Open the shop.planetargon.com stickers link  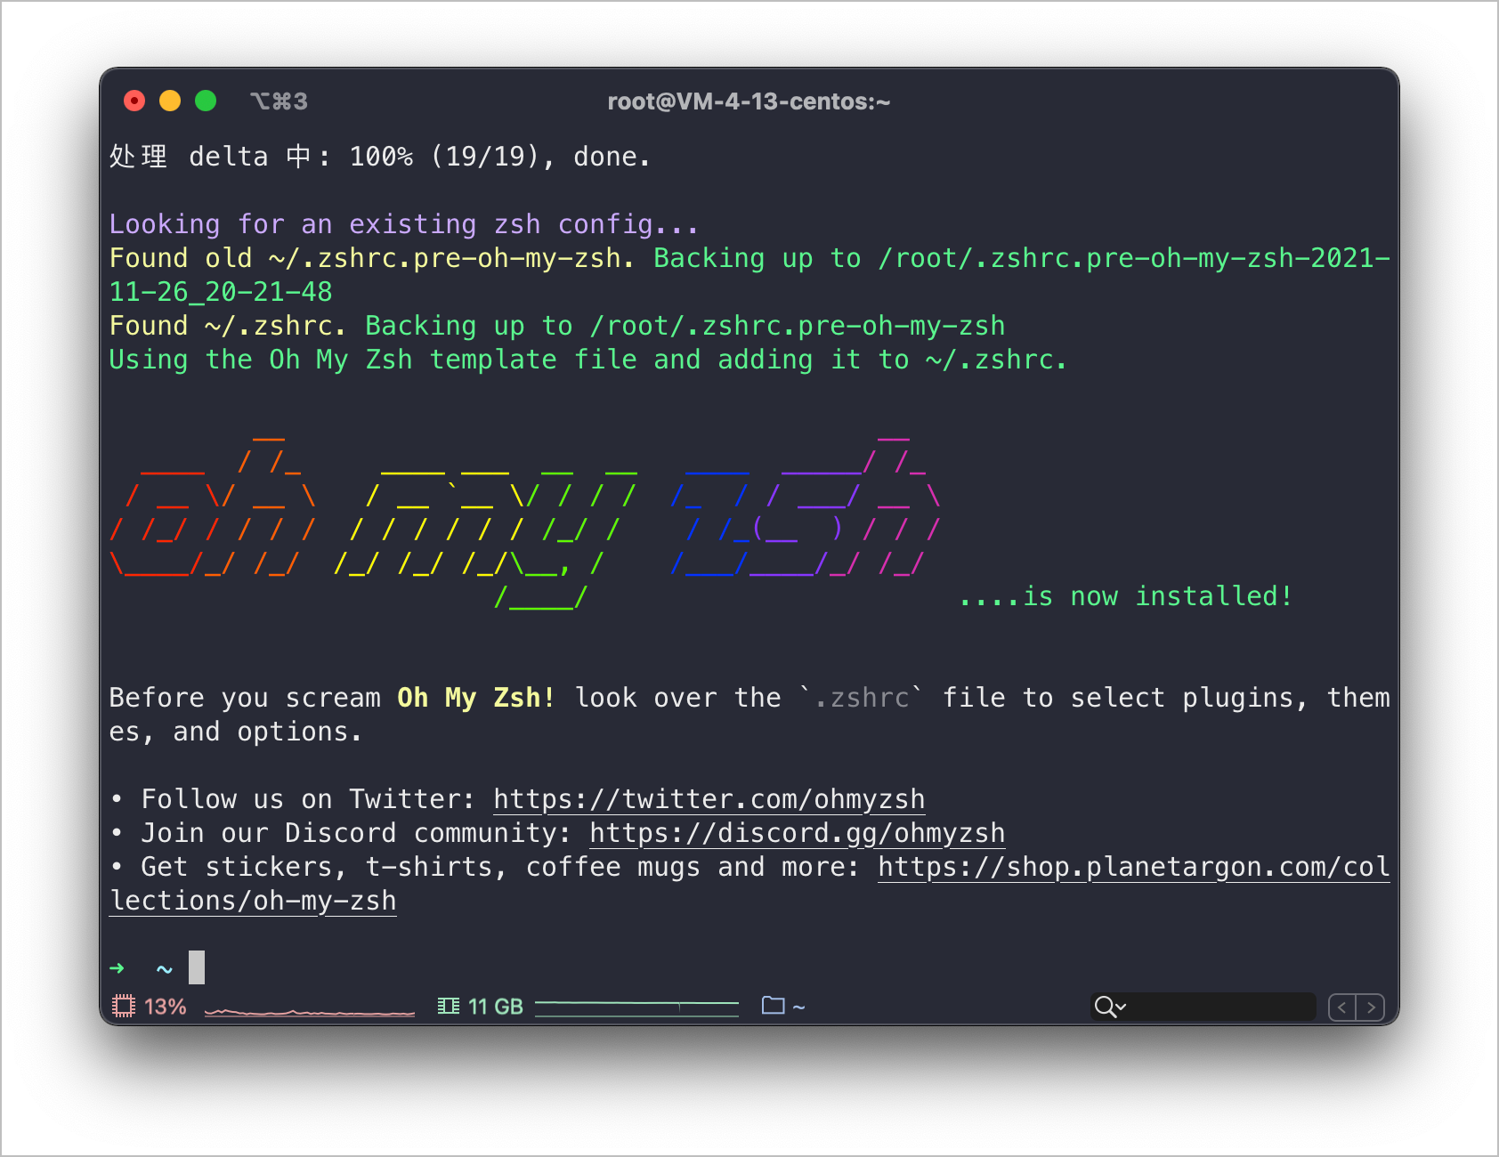pos(1134,867)
